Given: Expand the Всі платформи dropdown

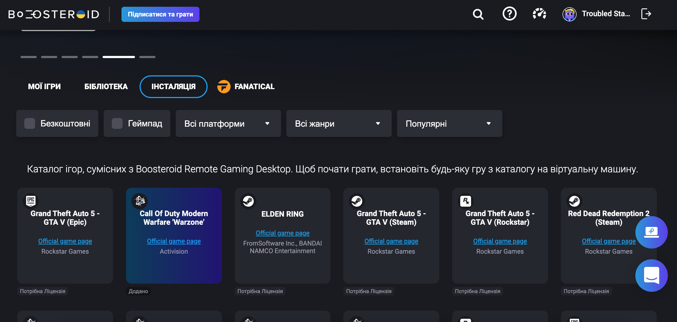Looking at the screenshot, I should [228, 123].
